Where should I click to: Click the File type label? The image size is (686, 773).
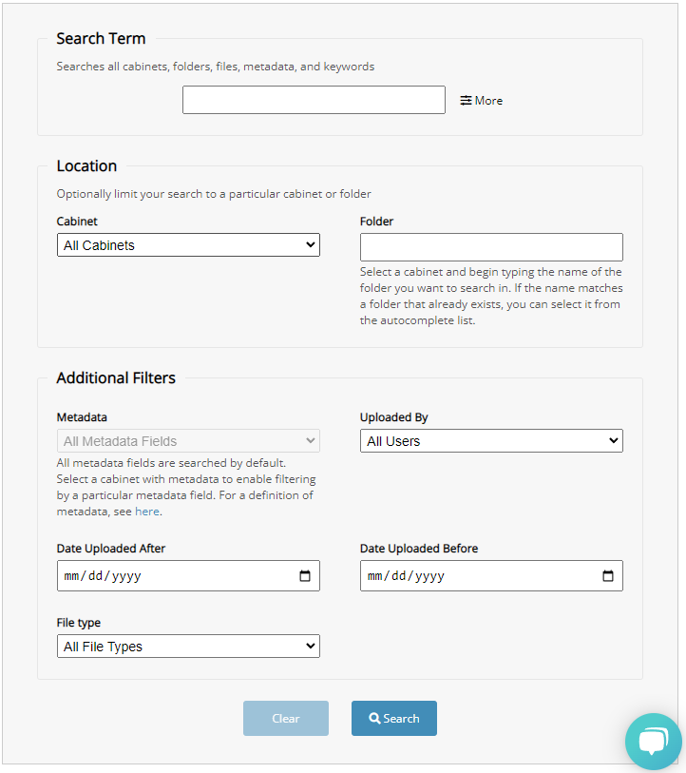(79, 623)
